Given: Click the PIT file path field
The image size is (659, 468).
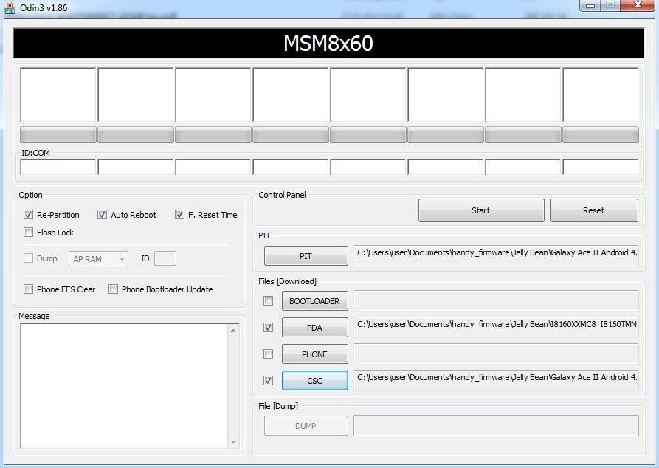Looking at the screenshot, I should (x=497, y=255).
